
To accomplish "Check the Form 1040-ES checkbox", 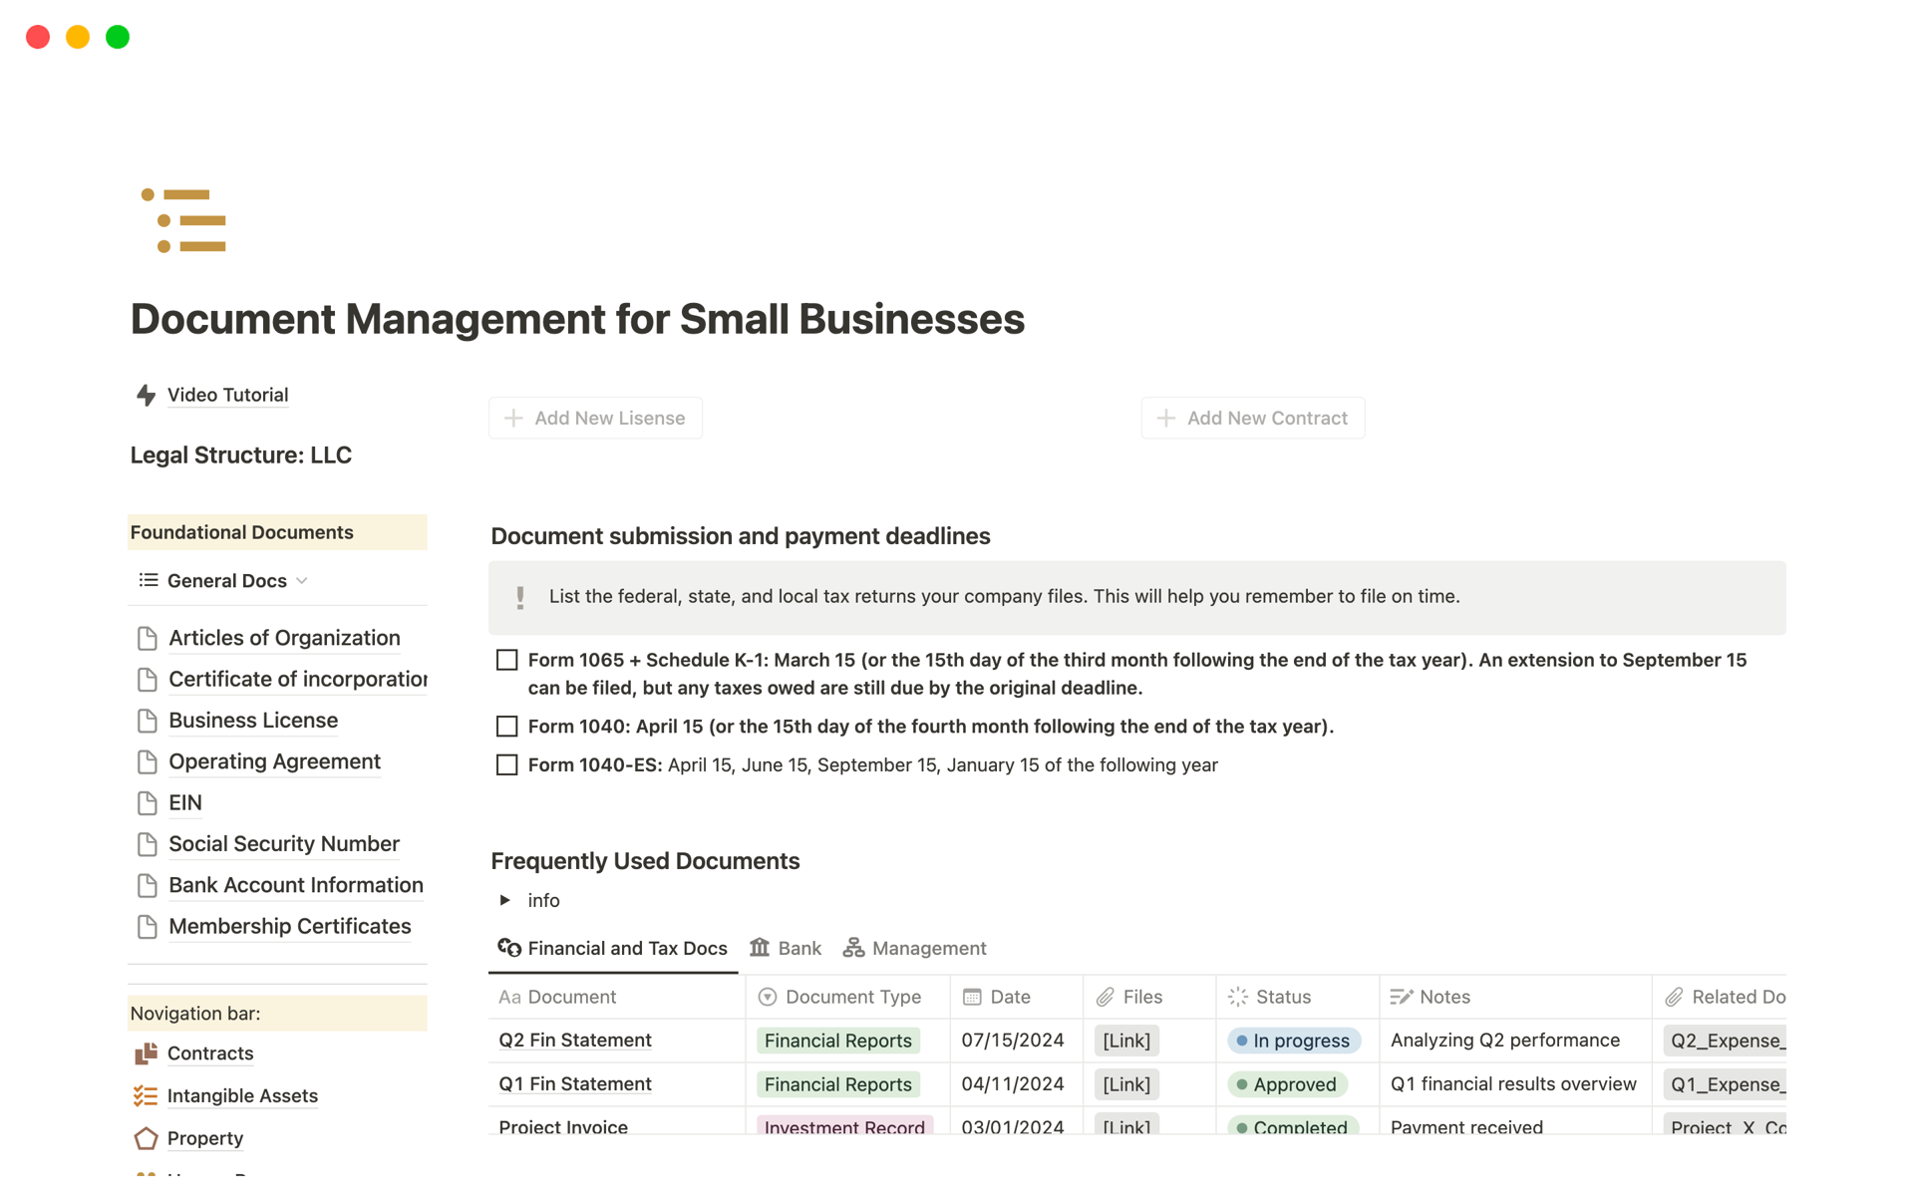I will pos(506,764).
